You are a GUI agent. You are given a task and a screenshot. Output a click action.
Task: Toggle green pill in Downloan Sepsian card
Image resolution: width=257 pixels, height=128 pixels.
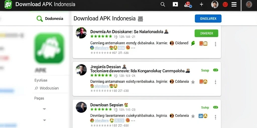tap(216, 107)
